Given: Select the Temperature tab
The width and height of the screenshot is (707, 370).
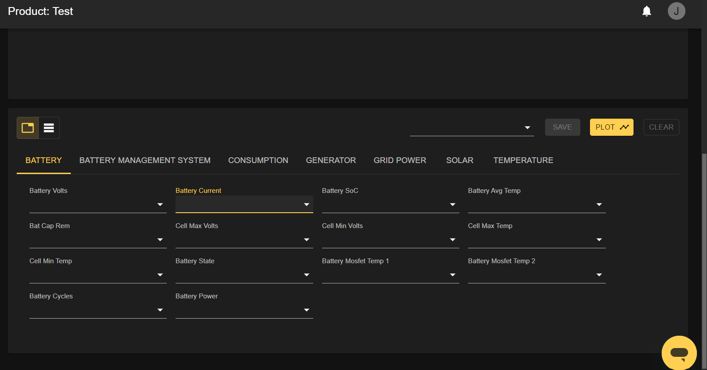Looking at the screenshot, I should pyautogui.click(x=523, y=160).
